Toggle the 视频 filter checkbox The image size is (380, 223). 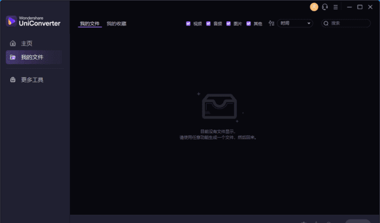click(x=188, y=24)
